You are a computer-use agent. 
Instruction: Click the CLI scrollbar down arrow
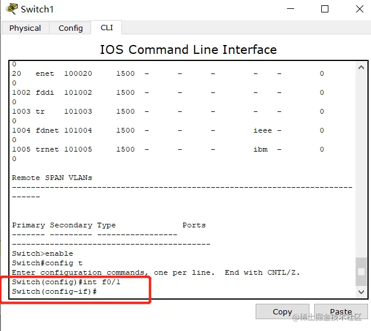361,292
